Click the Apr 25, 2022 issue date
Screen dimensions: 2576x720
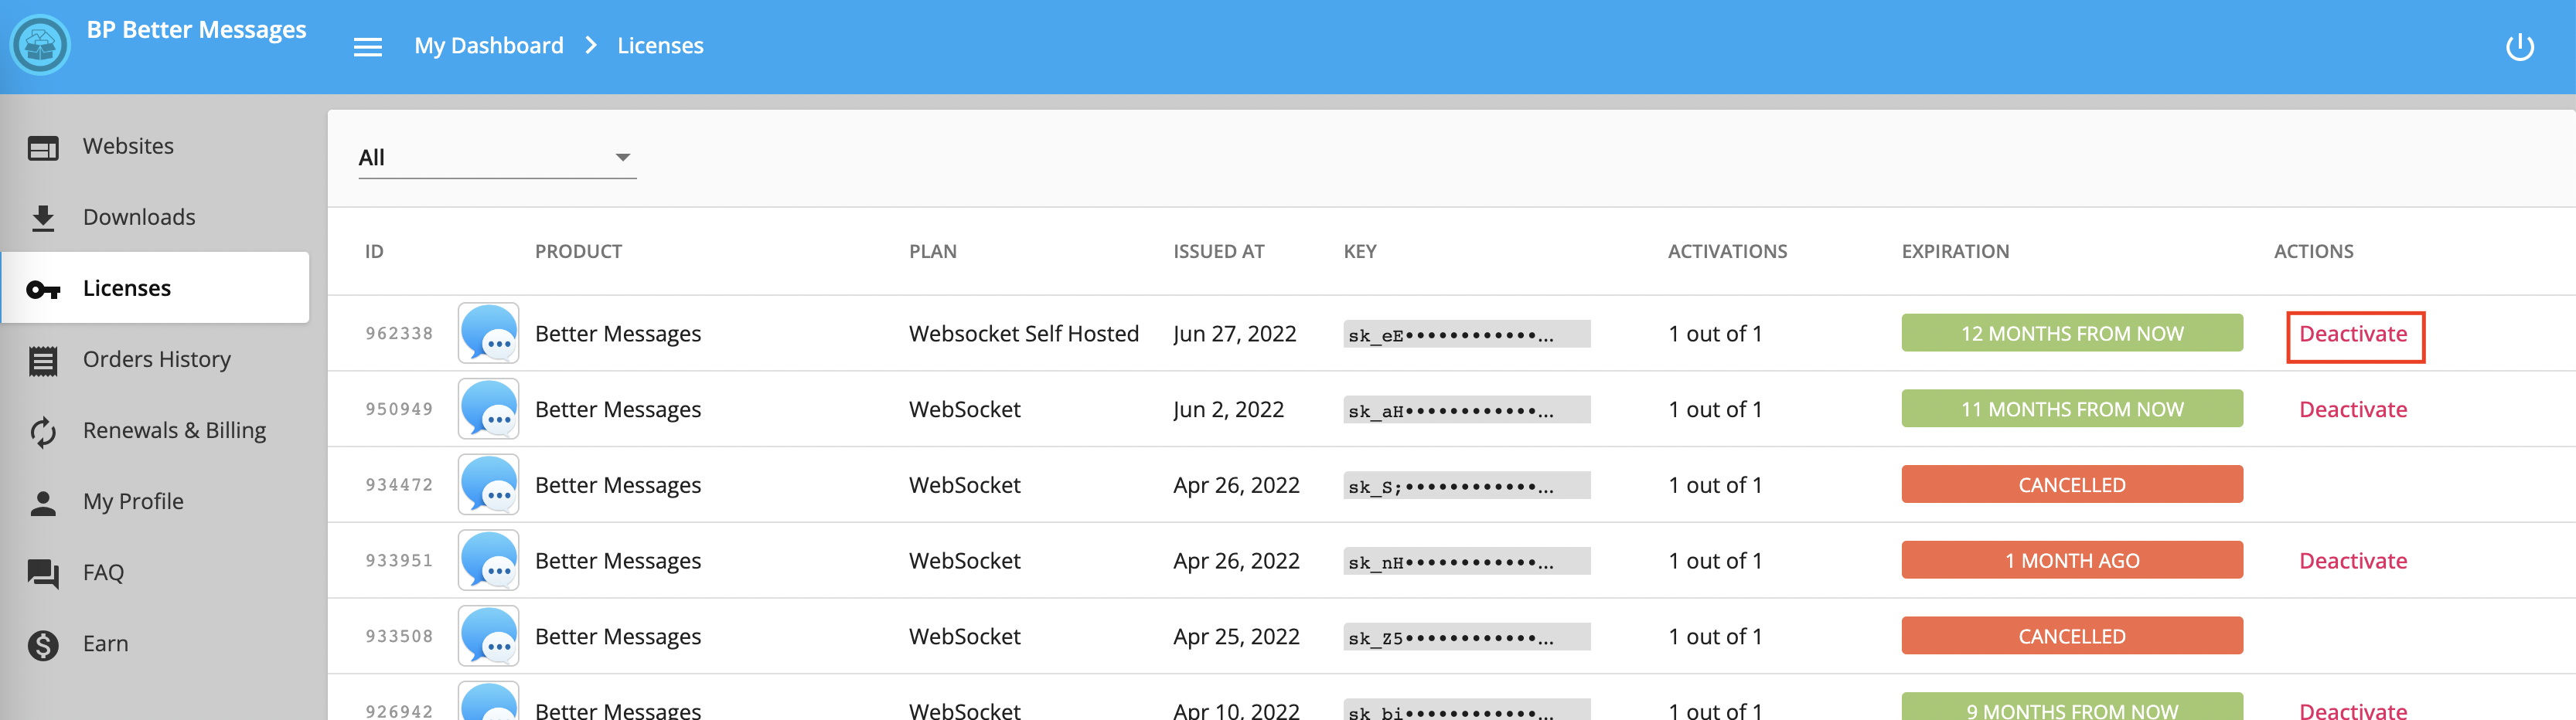[1236, 637]
